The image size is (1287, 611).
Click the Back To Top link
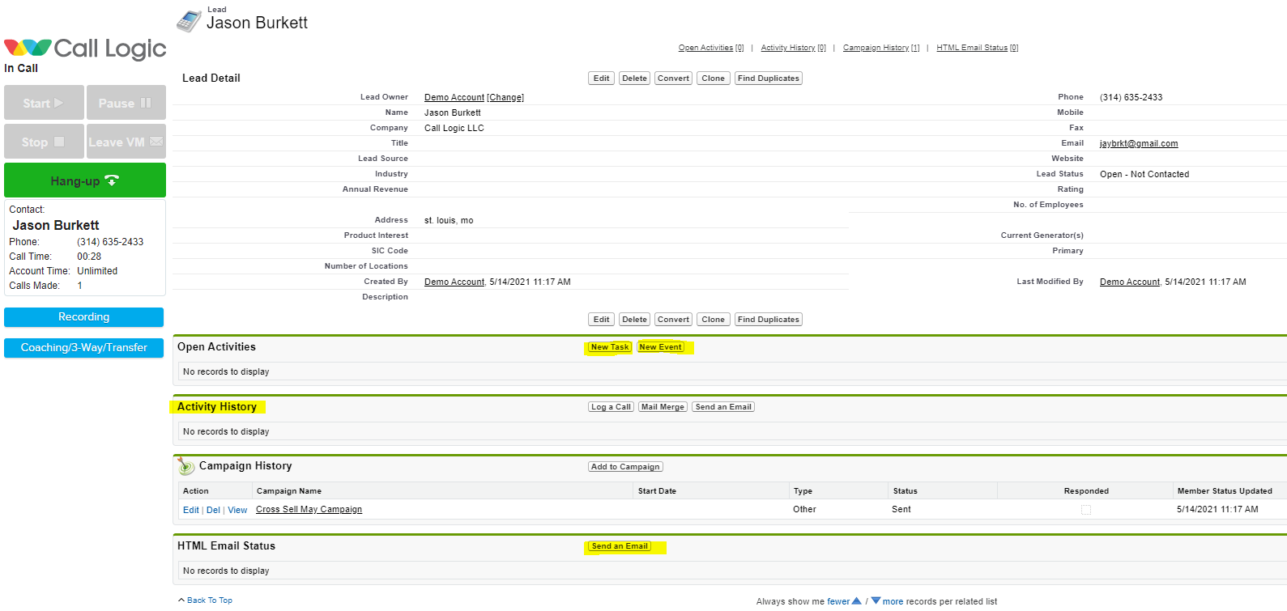tap(209, 600)
